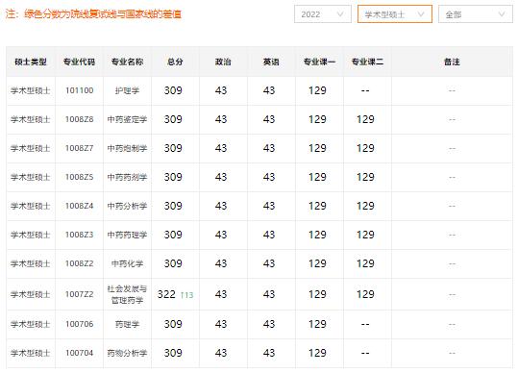Image resolution: width=518 pixels, height=373 pixels.
Task: Select major code 1007Z2
Action: point(79,294)
